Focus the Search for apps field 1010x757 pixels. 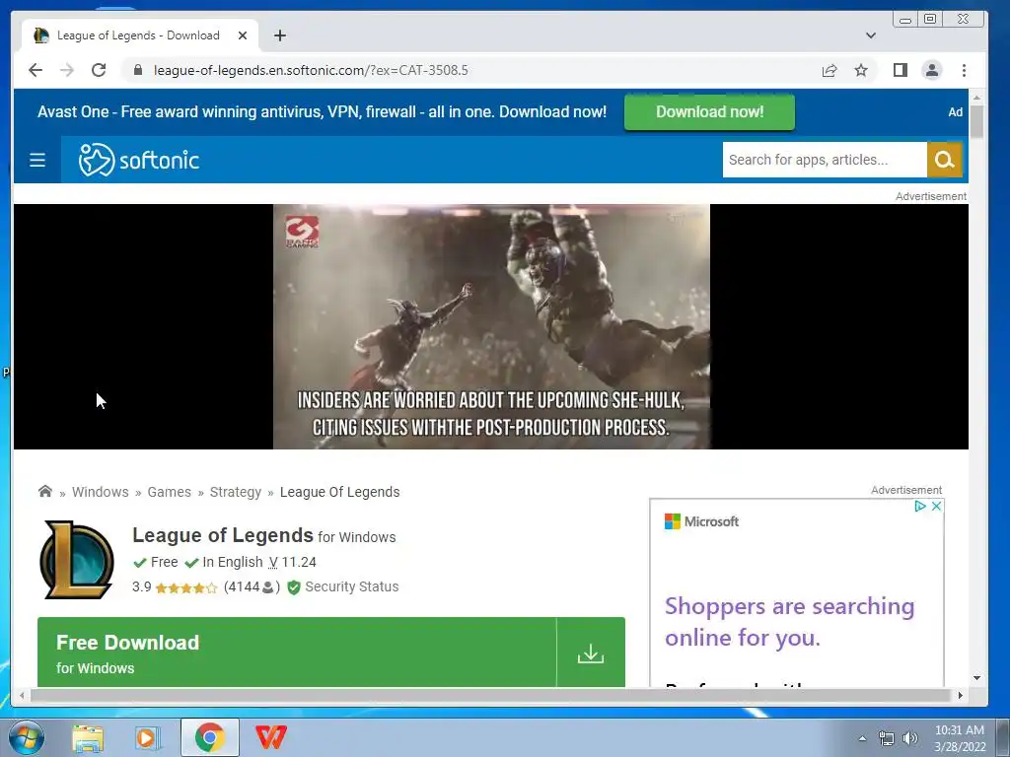pos(825,160)
